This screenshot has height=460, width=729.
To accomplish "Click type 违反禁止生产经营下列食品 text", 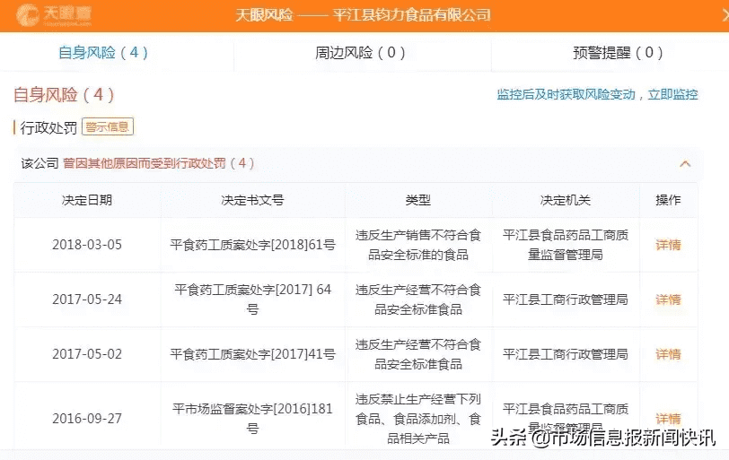I will pos(418,418).
